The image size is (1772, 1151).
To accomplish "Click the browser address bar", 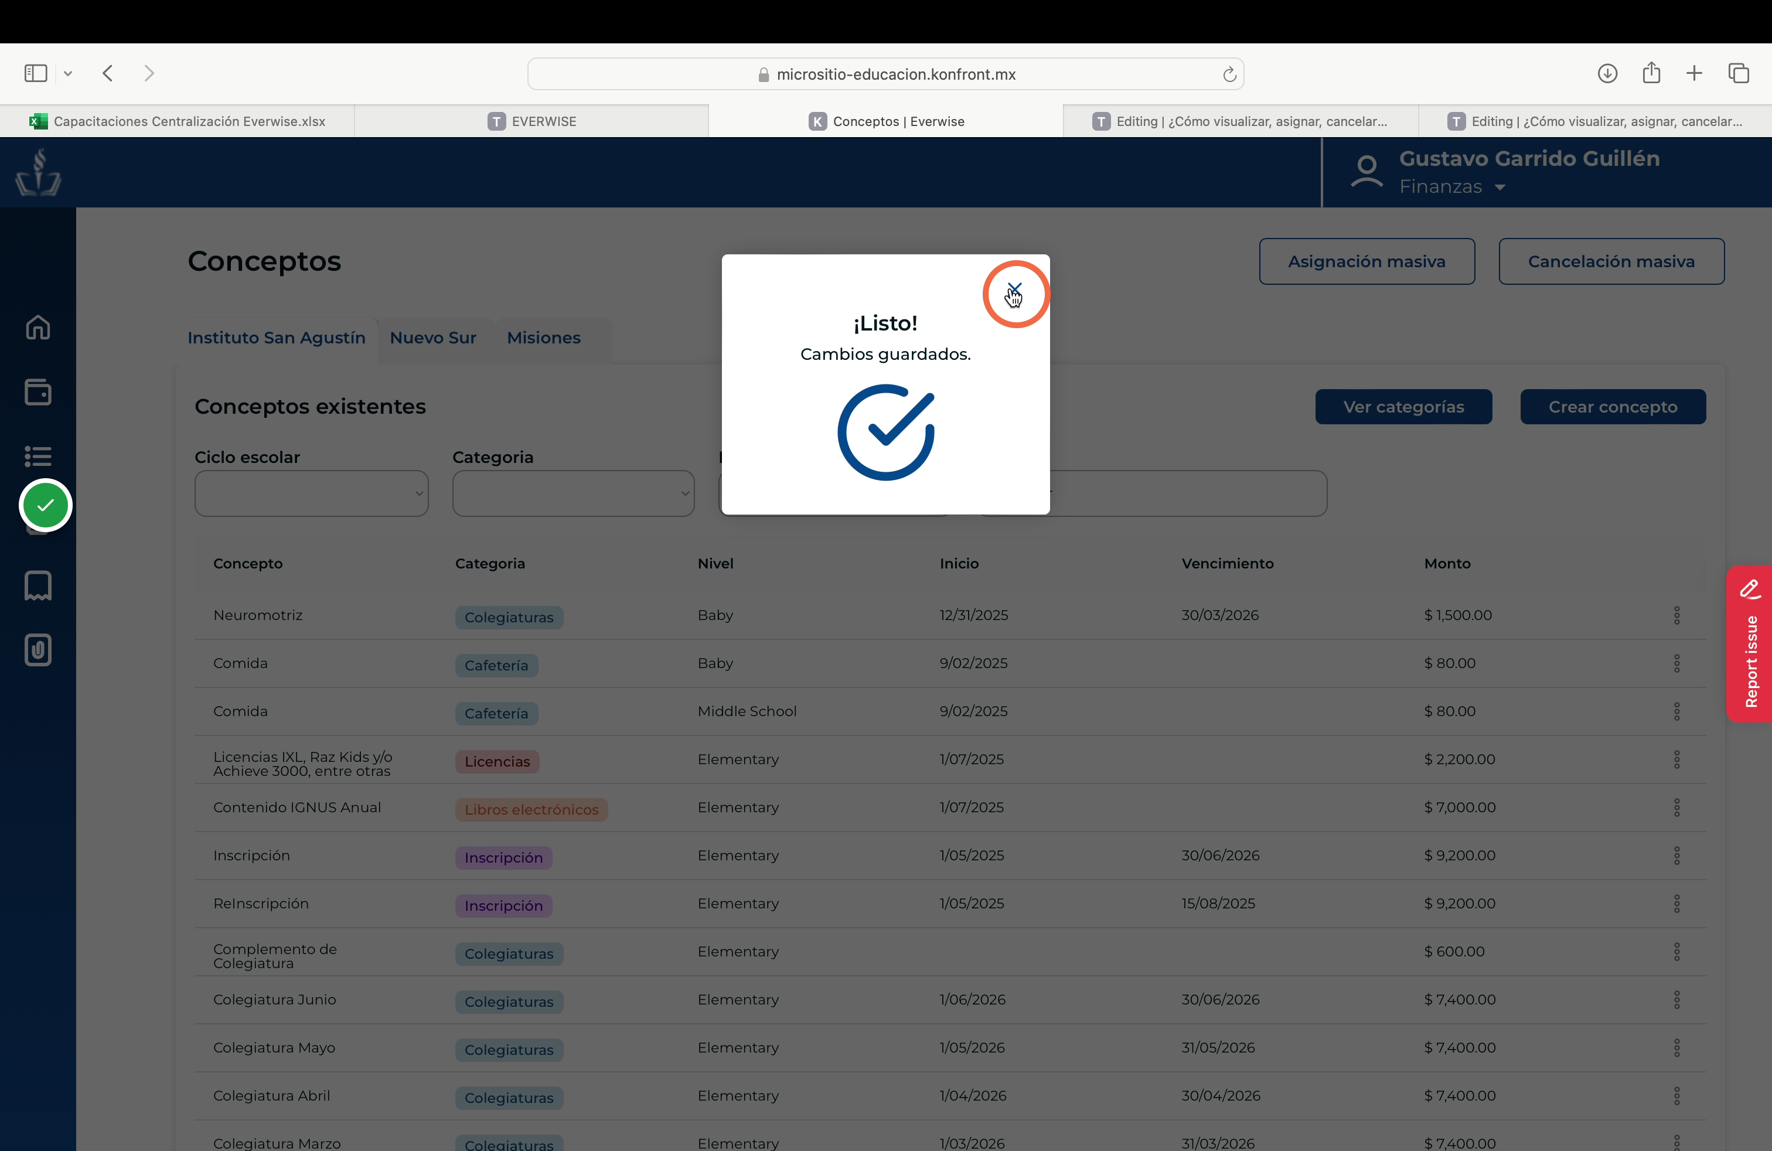I will pyautogui.click(x=885, y=74).
